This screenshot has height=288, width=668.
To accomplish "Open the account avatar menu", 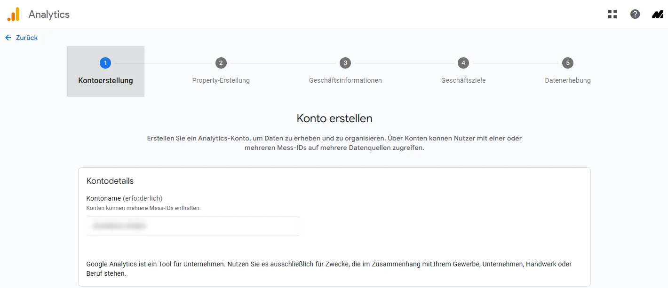I will click(657, 14).
